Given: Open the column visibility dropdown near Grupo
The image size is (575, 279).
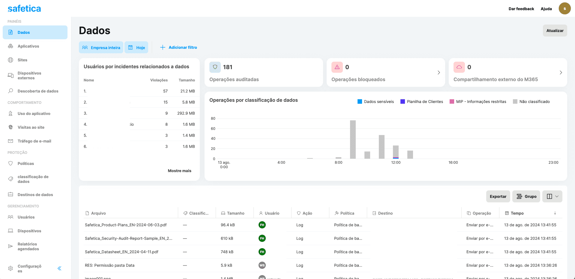Looking at the screenshot, I should click(x=552, y=196).
